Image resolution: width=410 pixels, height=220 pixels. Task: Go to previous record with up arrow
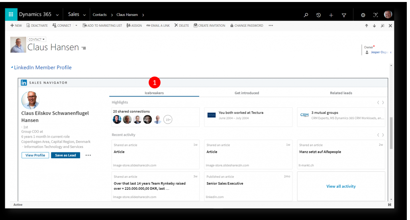[367, 25]
